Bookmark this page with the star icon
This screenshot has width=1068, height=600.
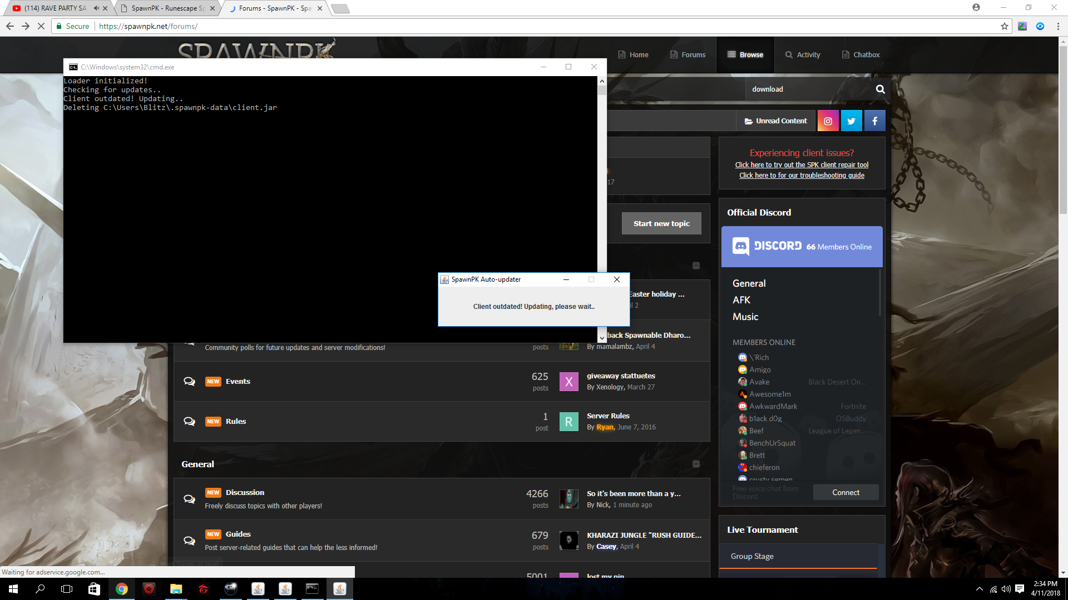pos(1005,26)
